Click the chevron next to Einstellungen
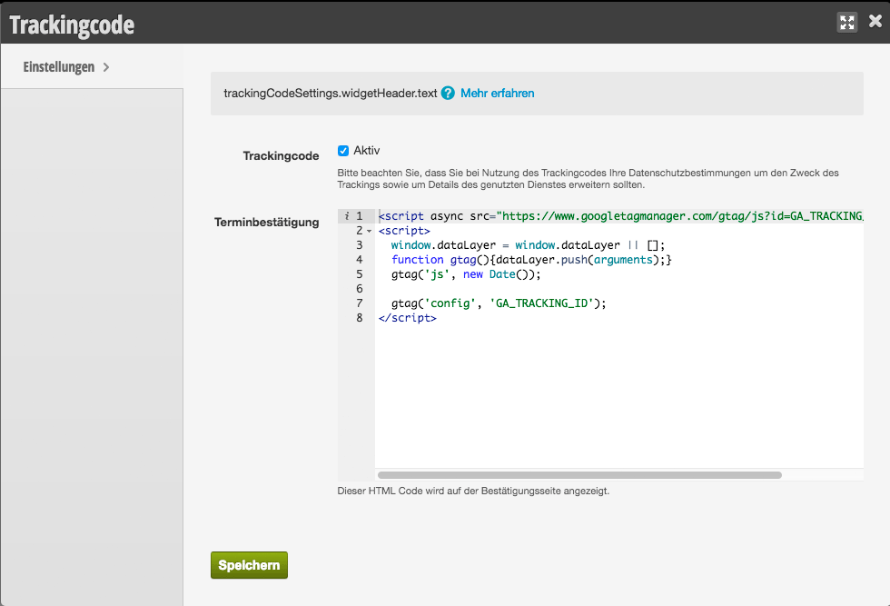The image size is (890, 606). [x=106, y=67]
